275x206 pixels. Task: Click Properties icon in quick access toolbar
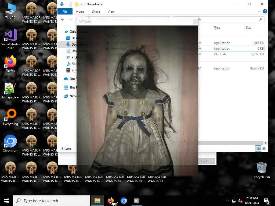click(71, 4)
